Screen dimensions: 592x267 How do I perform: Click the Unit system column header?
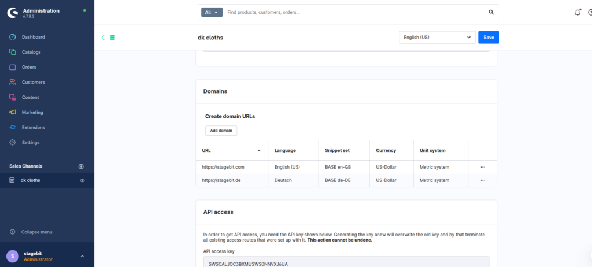pos(441,150)
